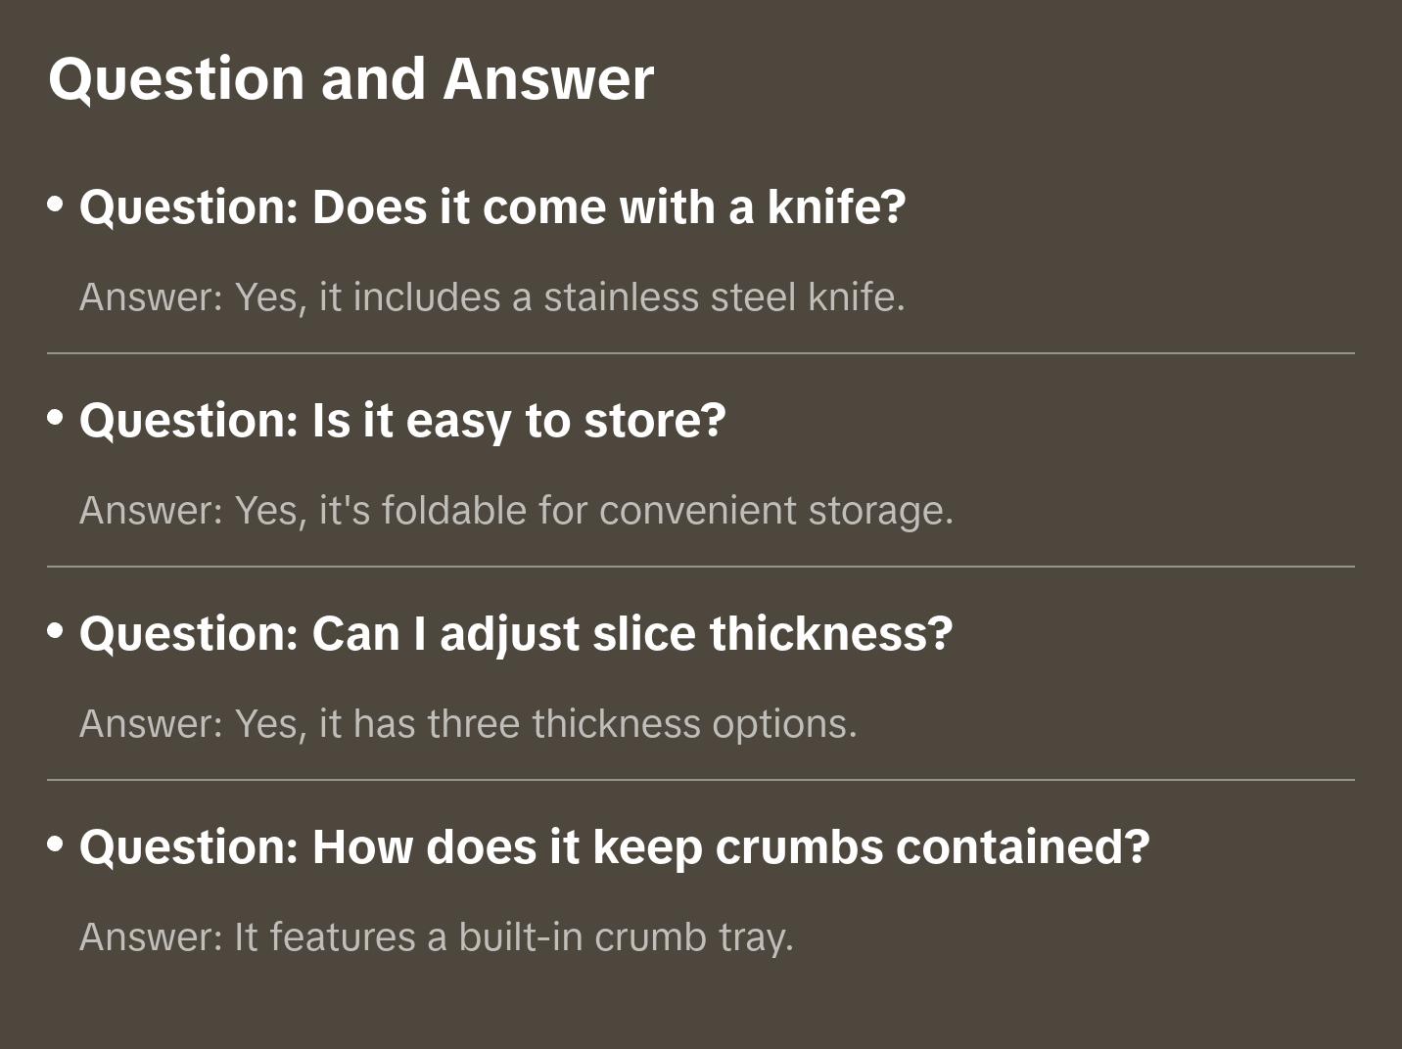Click the bullet beside the knife question
The width and height of the screenshot is (1402, 1049).
coord(56,205)
